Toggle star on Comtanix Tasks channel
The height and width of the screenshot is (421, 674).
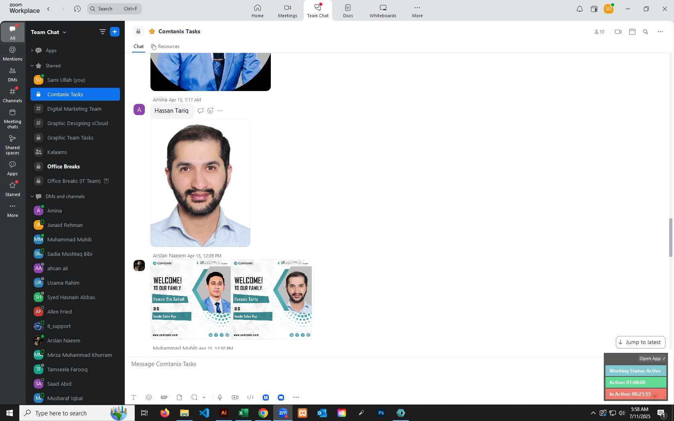[x=152, y=31]
